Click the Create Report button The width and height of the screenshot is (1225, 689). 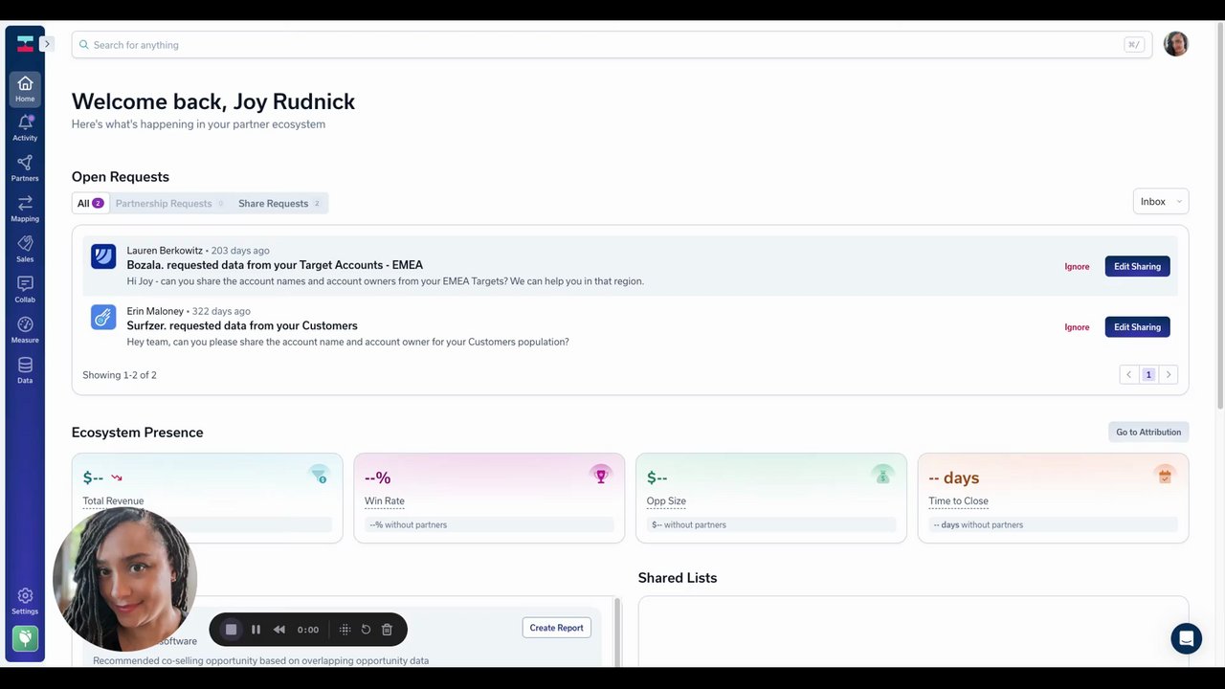pos(556,628)
